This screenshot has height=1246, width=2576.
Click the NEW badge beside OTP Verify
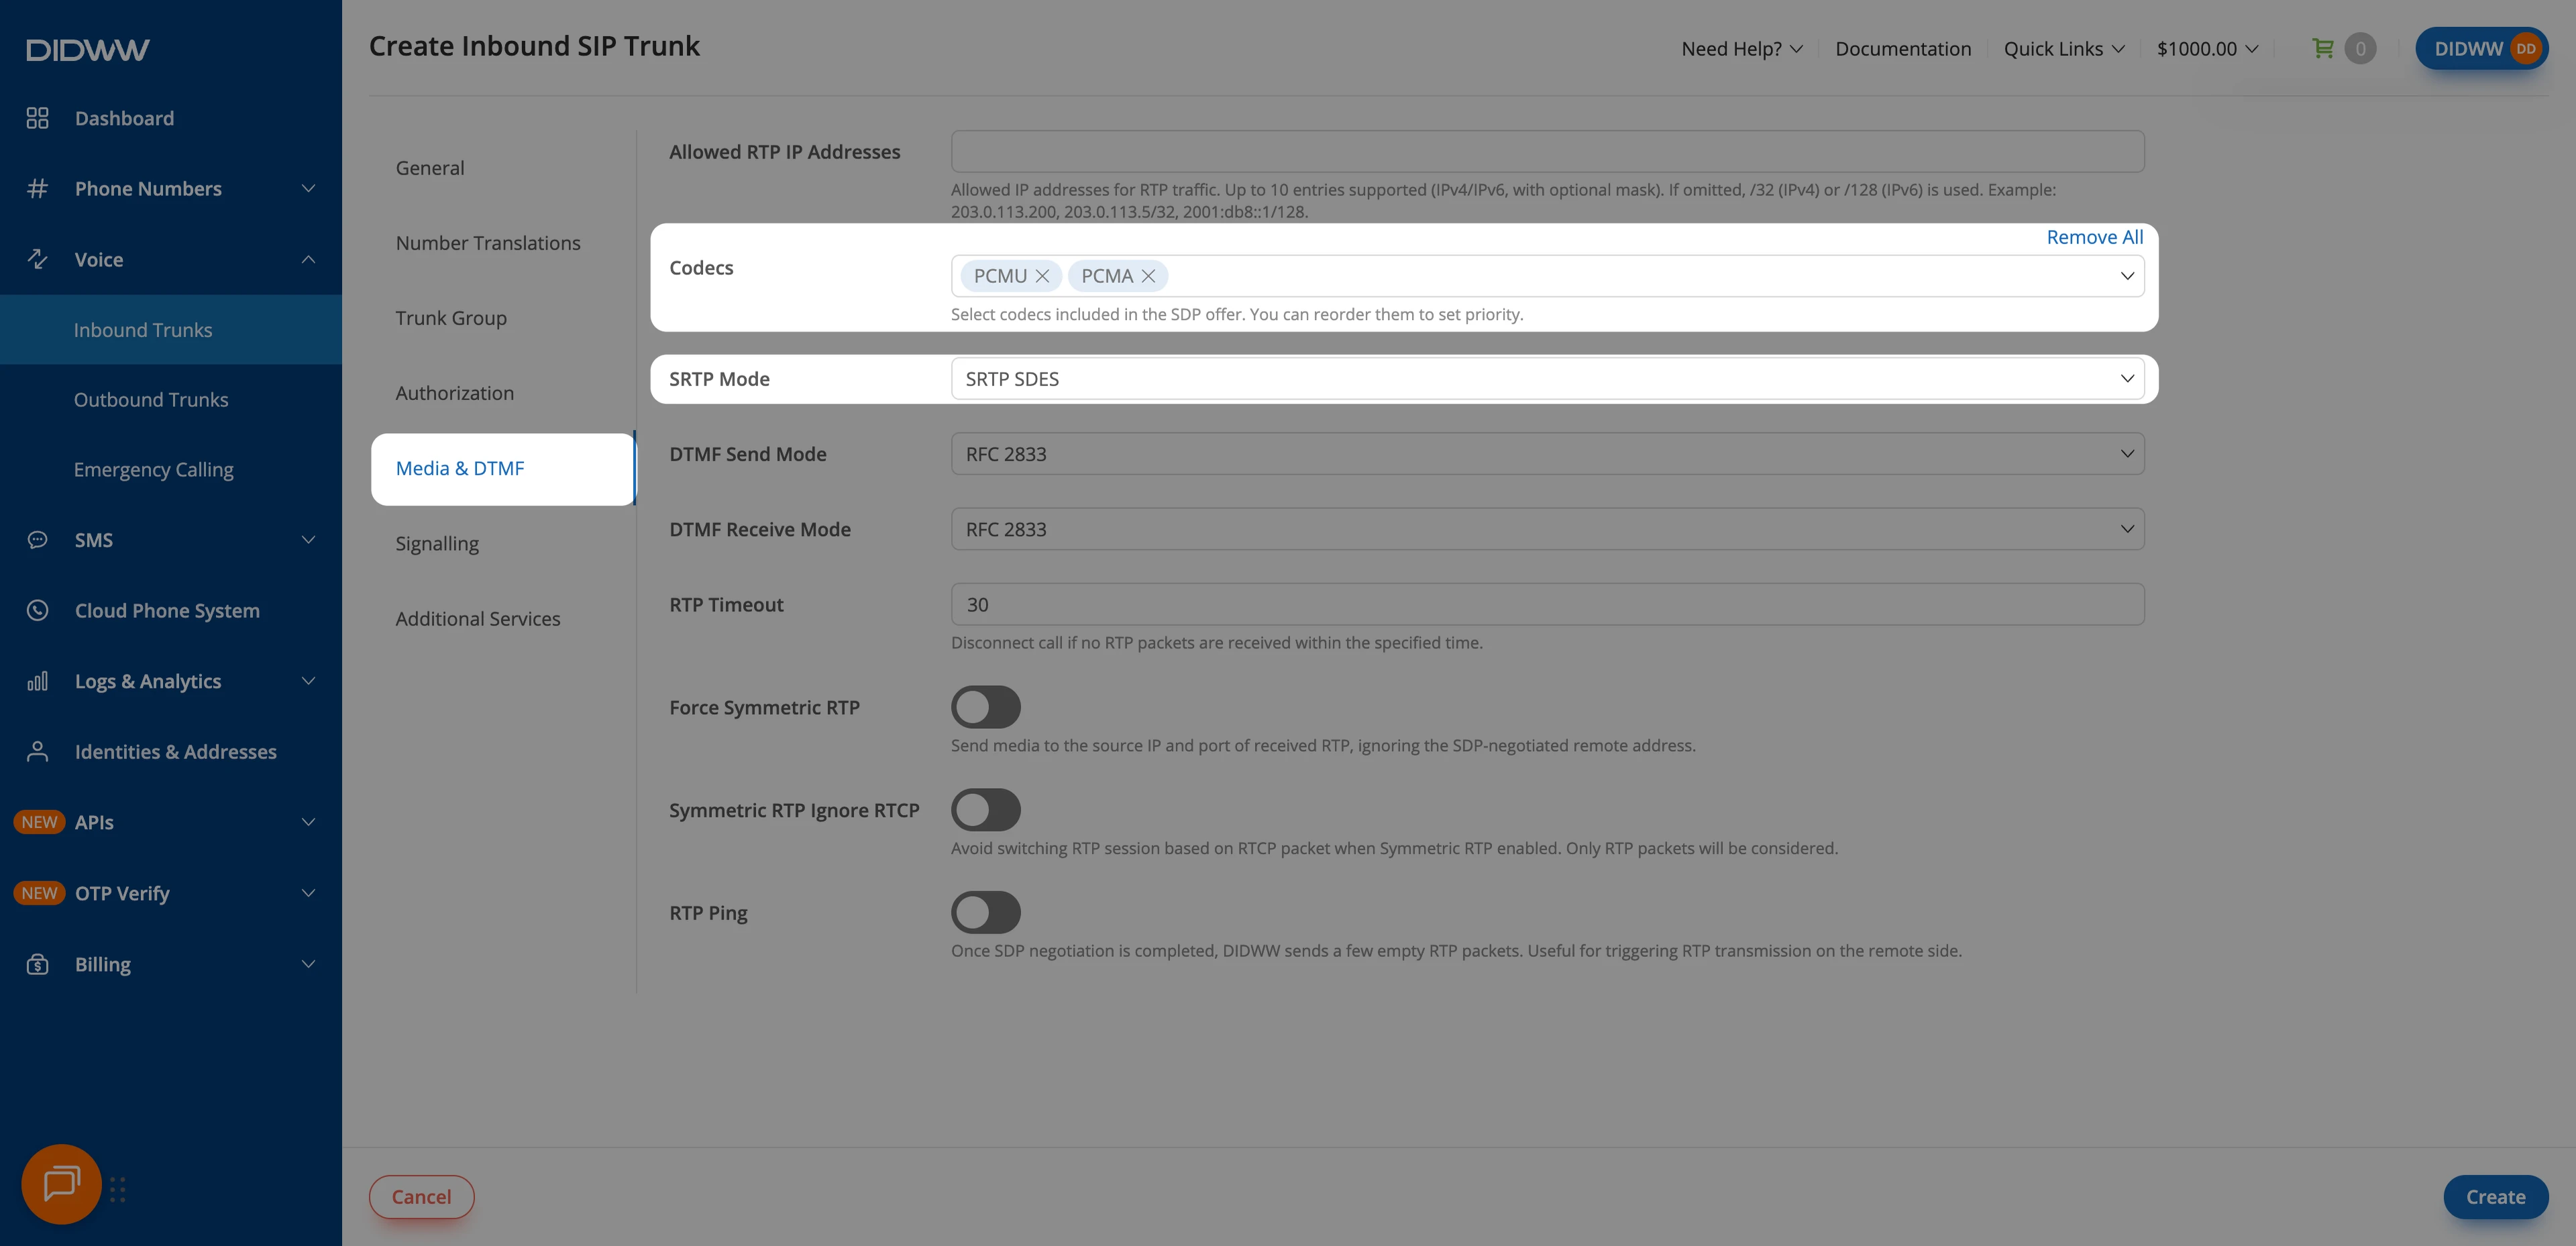coord(39,893)
